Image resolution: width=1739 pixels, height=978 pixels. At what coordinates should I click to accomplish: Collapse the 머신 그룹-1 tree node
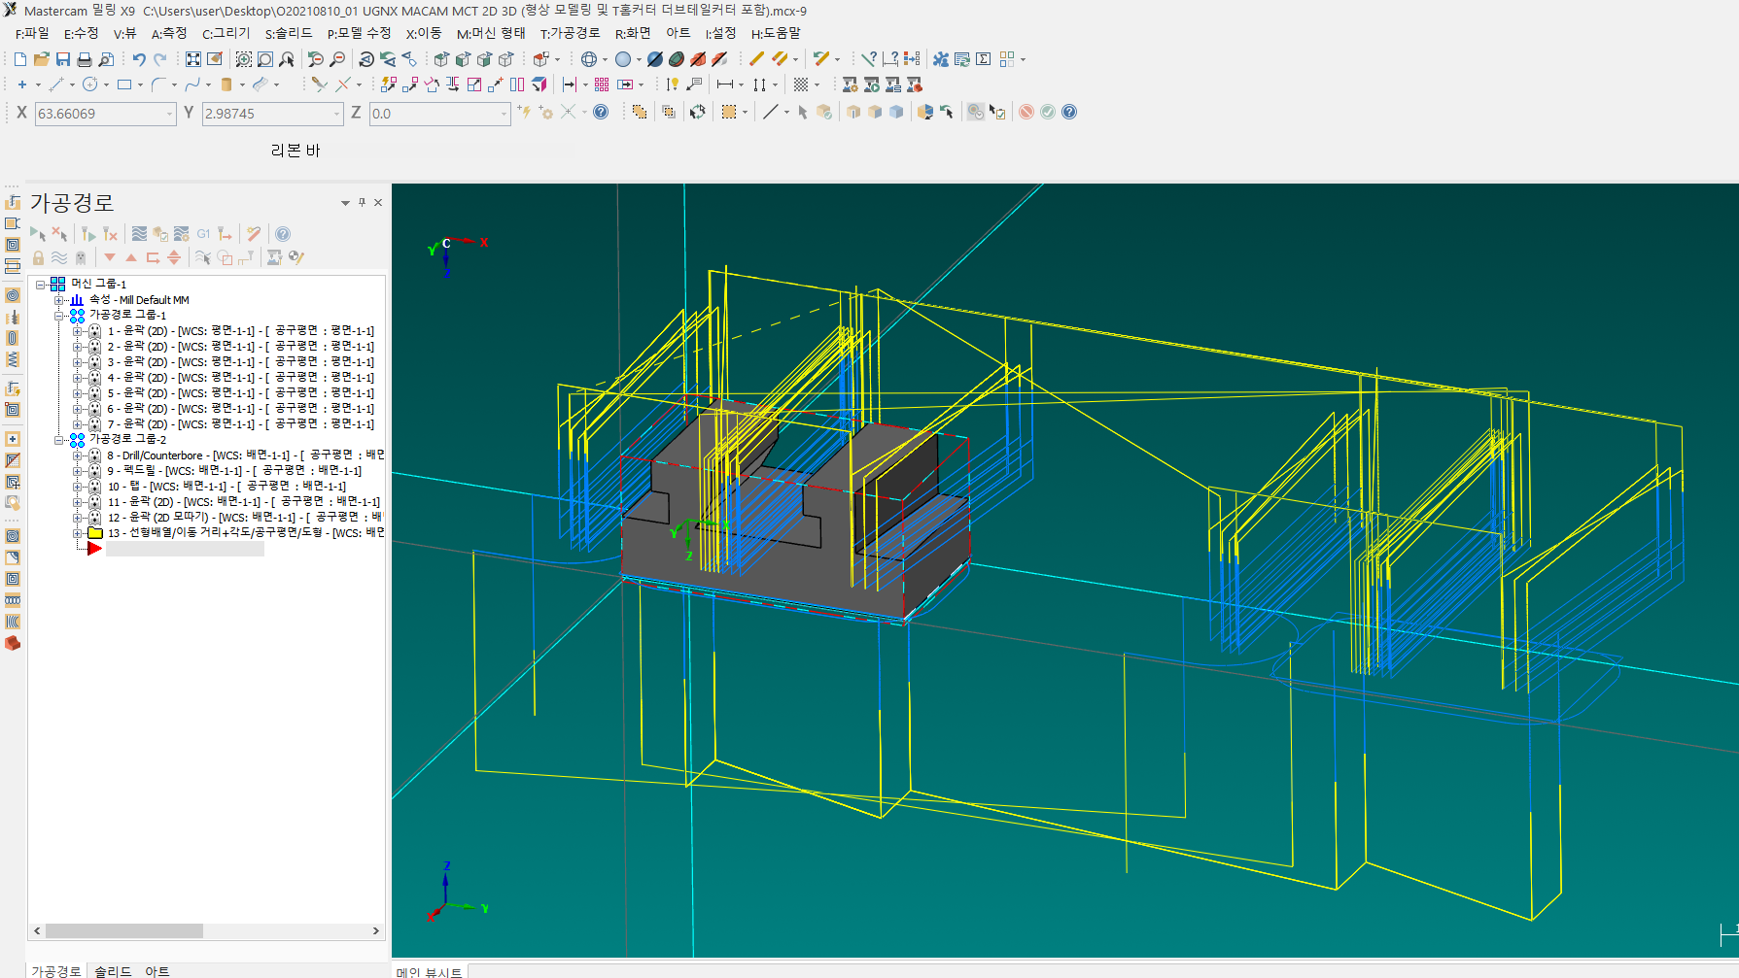point(41,285)
